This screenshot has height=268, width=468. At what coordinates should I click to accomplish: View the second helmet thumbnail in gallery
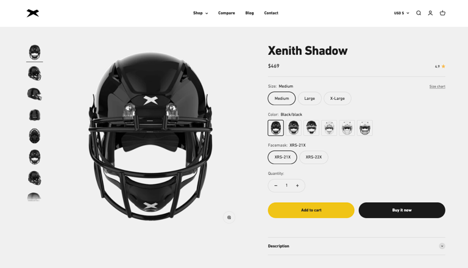35,74
